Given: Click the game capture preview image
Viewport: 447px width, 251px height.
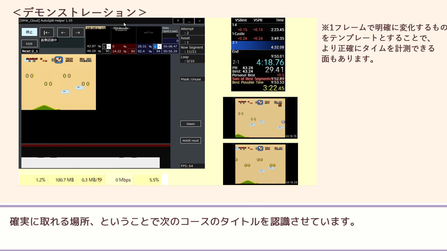Looking at the screenshot, I should click(59, 82).
